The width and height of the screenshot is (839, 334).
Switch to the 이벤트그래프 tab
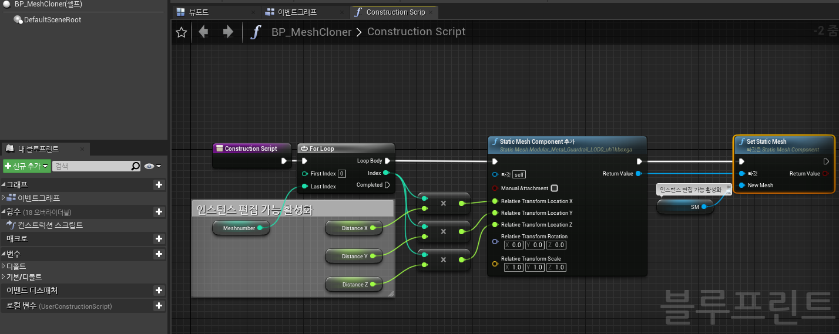pyautogui.click(x=293, y=12)
